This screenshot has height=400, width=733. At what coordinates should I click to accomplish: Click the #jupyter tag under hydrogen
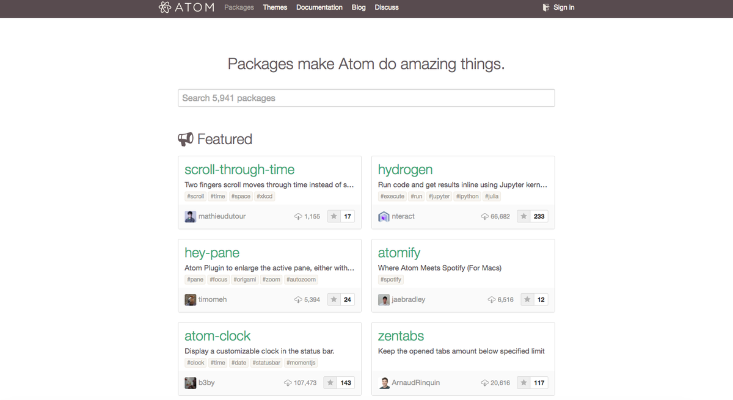(x=439, y=196)
